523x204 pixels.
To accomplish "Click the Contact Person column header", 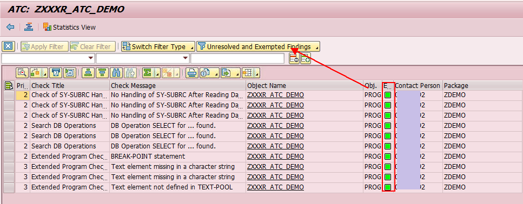I will click(419, 85).
